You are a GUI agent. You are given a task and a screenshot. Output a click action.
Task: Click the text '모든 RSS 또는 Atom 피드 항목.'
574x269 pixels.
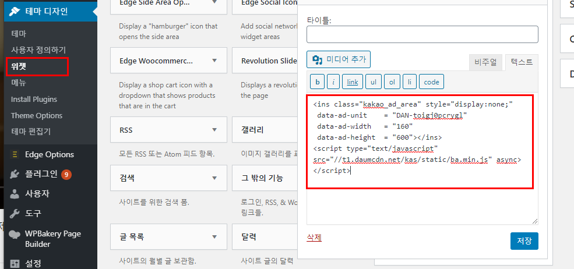[x=167, y=154]
